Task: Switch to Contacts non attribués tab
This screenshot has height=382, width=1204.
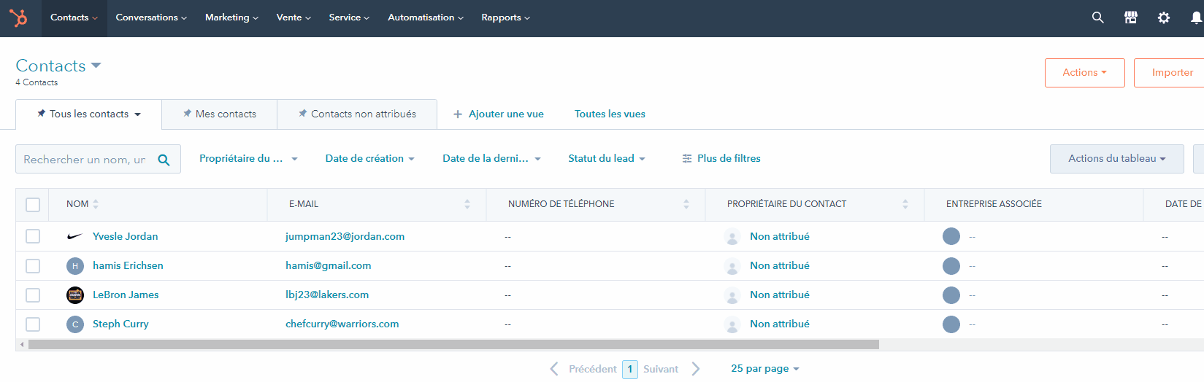Action: tap(357, 114)
